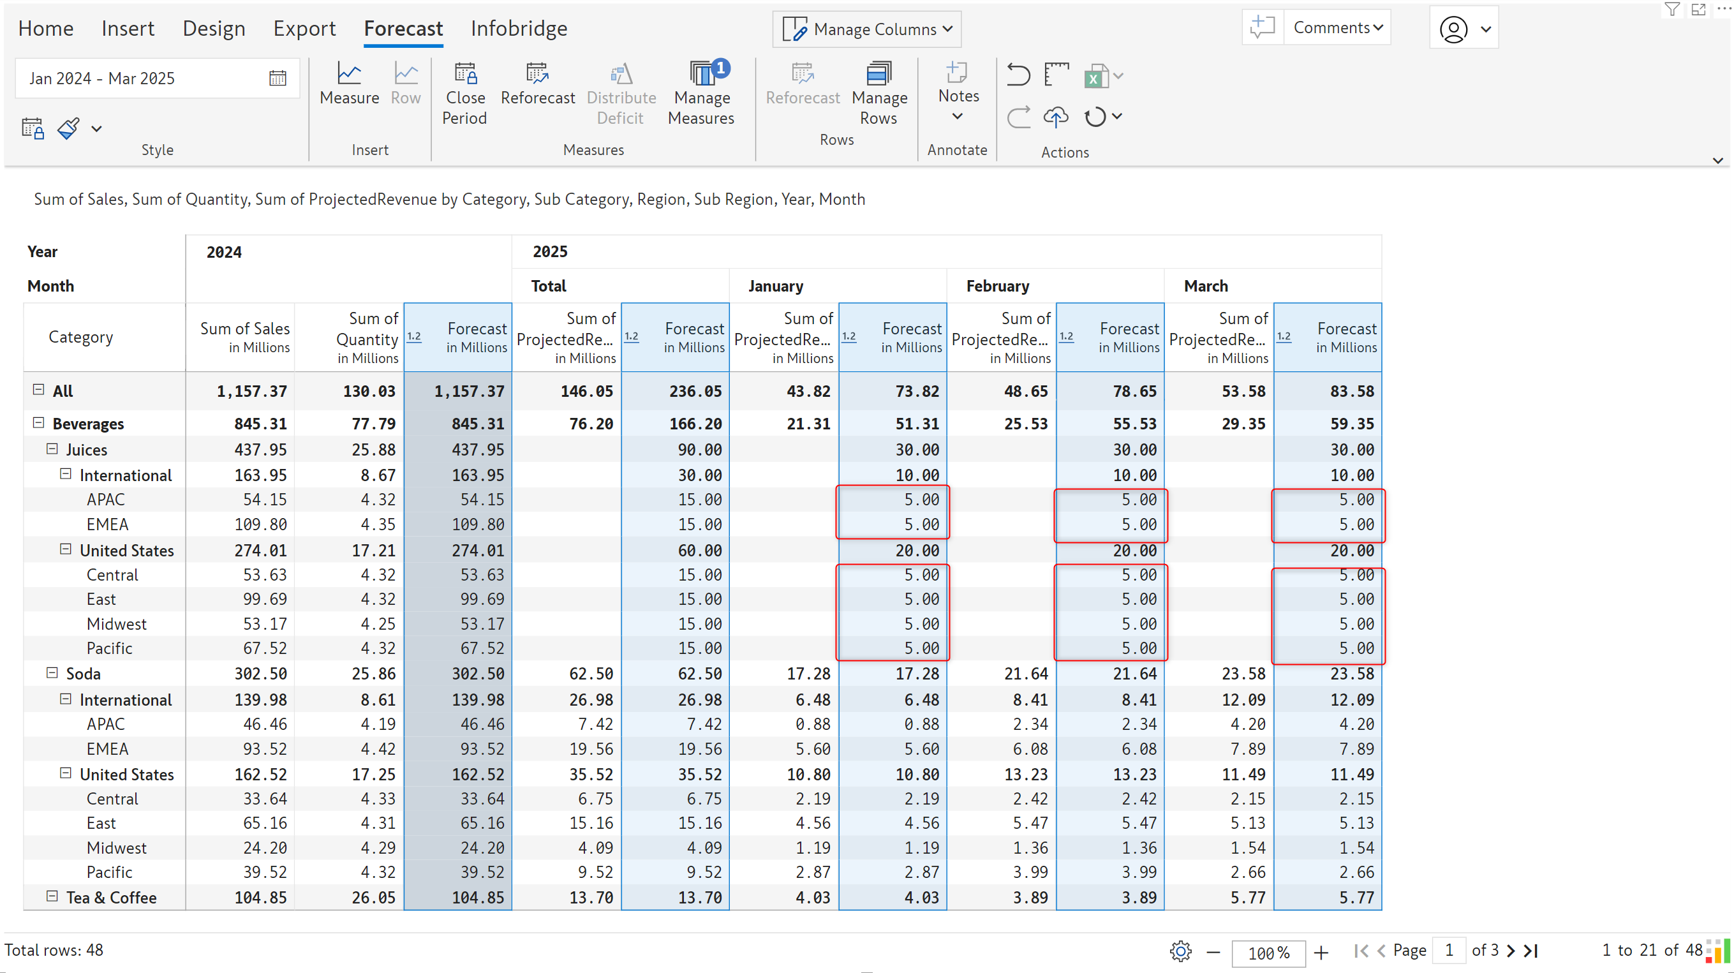The height and width of the screenshot is (973, 1734).
Task: Collapse the All row
Action: pyautogui.click(x=38, y=390)
